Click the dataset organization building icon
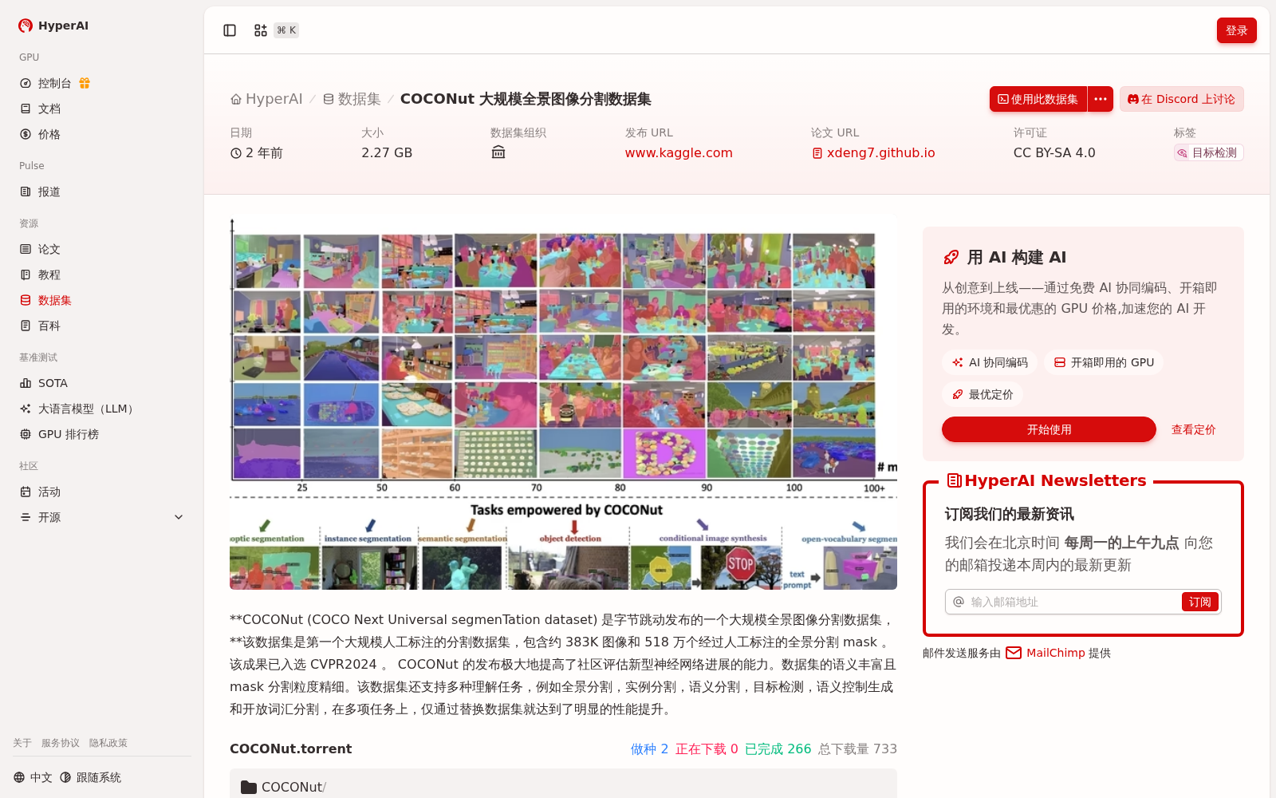 (498, 152)
